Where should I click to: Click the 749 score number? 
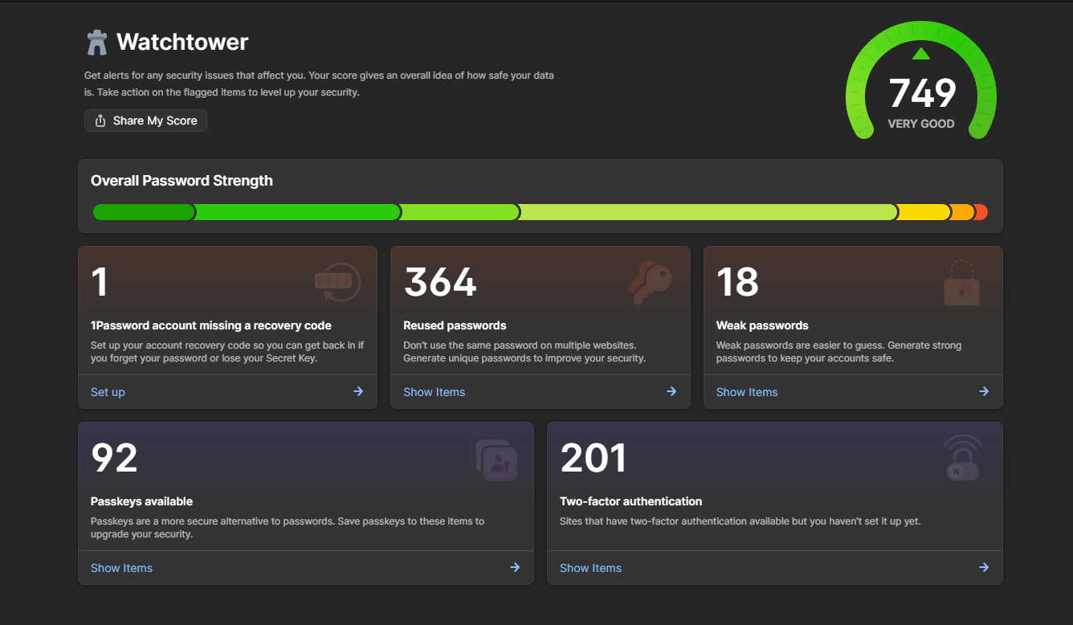click(922, 93)
